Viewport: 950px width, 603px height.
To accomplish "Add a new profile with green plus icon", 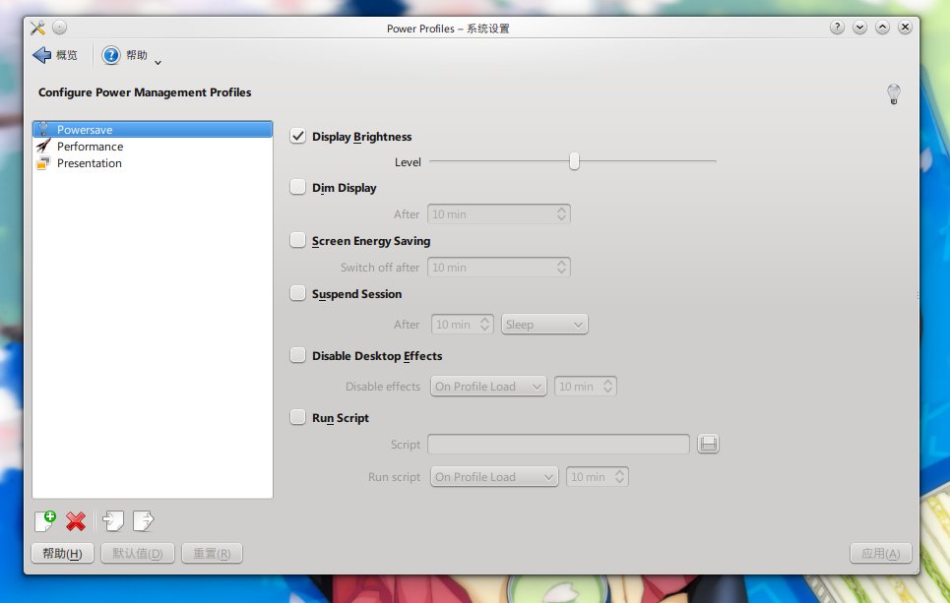I will pyautogui.click(x=45, y=520).
